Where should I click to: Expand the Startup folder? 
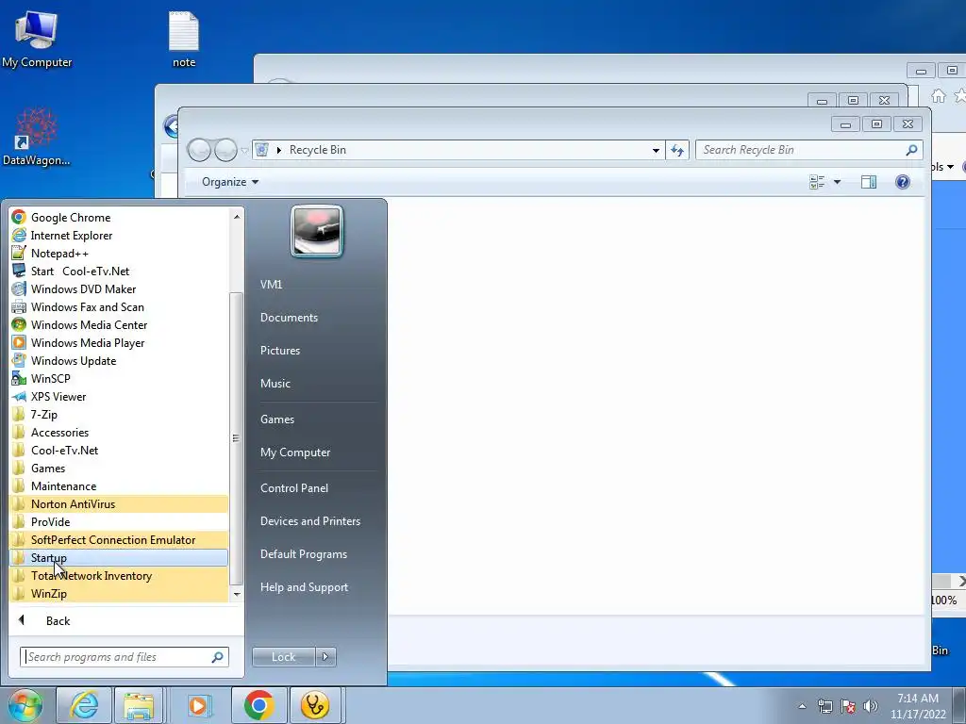point(119,557)
